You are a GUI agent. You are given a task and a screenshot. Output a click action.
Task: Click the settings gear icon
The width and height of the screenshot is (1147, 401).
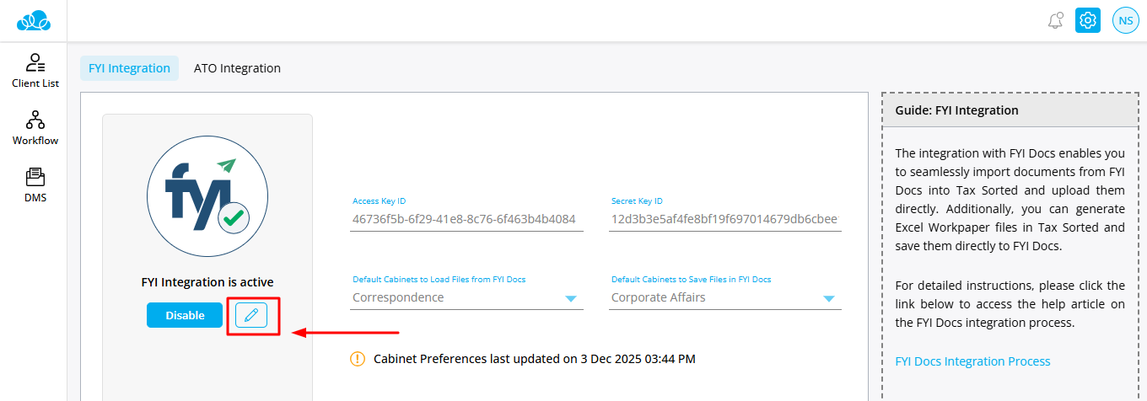[1088, 20]
